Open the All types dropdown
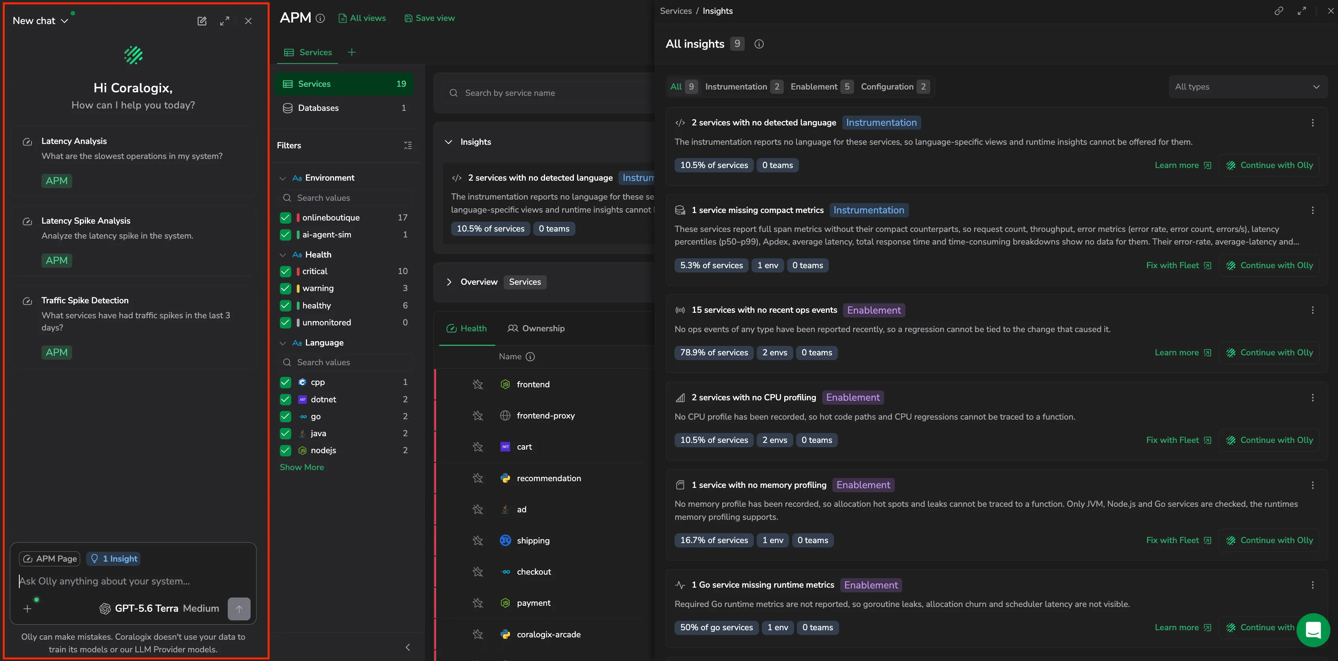 (x=1248, y=87)
